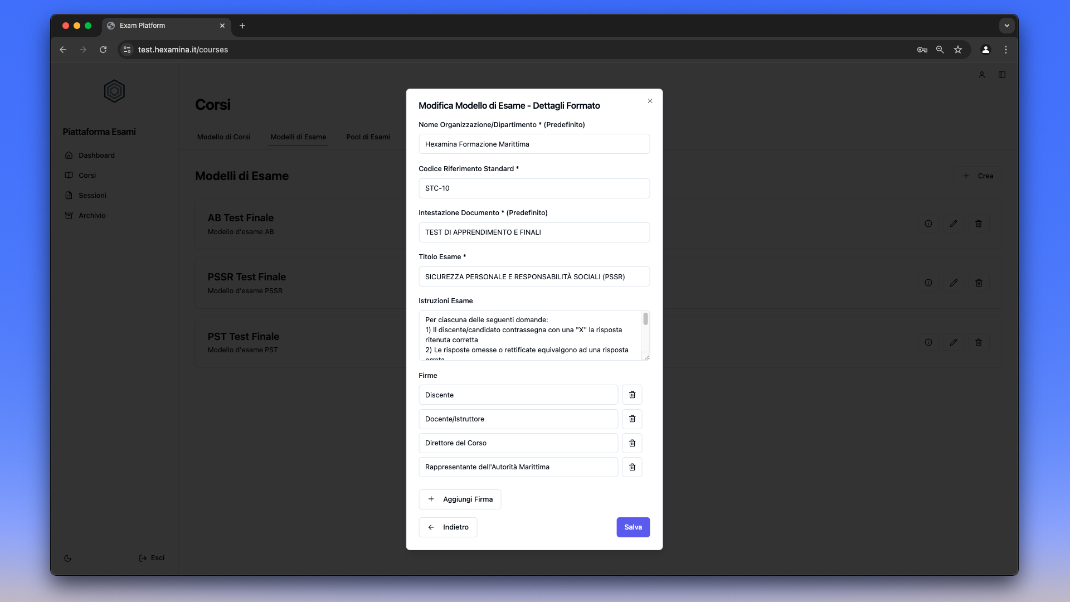Click the Chrome bookmark star icon

point(958,50)
